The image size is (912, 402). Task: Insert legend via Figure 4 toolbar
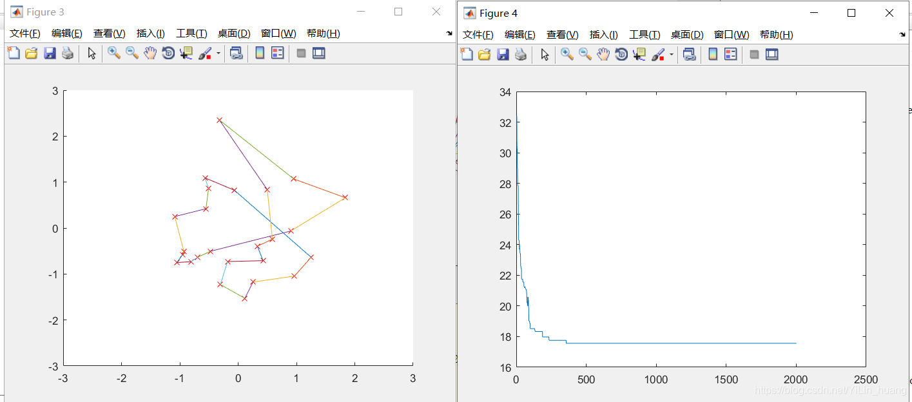tap(731, 55)
